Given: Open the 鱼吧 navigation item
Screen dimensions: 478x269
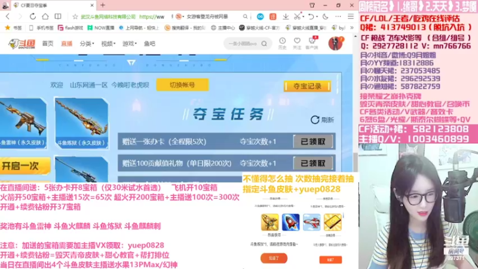Looking at the screenshot, I should point(149,44).
